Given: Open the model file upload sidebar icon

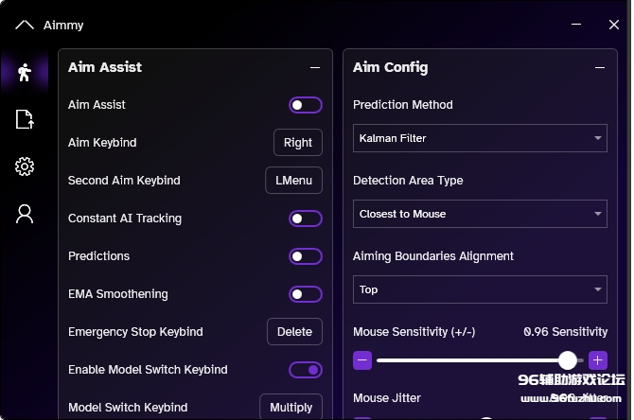Looking at the screenshot, I should (x=25, y=119).
